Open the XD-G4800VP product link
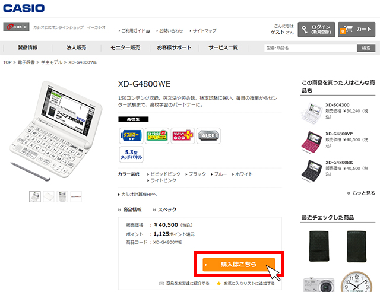This screenshot has width=380, height=292. tap(339, 134)
